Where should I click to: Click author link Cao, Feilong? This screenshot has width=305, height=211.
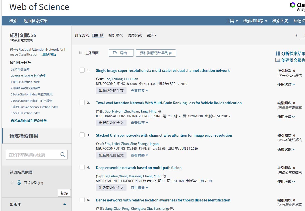click(x=113, y=79)
